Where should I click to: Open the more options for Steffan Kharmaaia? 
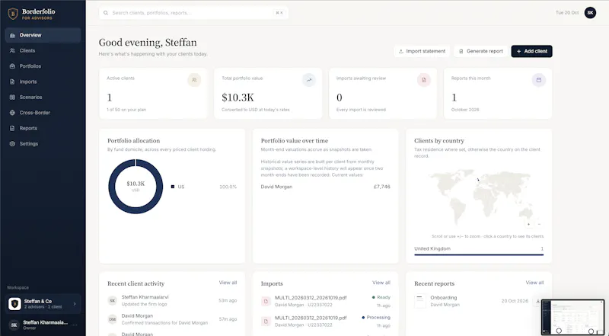point(75,325)
